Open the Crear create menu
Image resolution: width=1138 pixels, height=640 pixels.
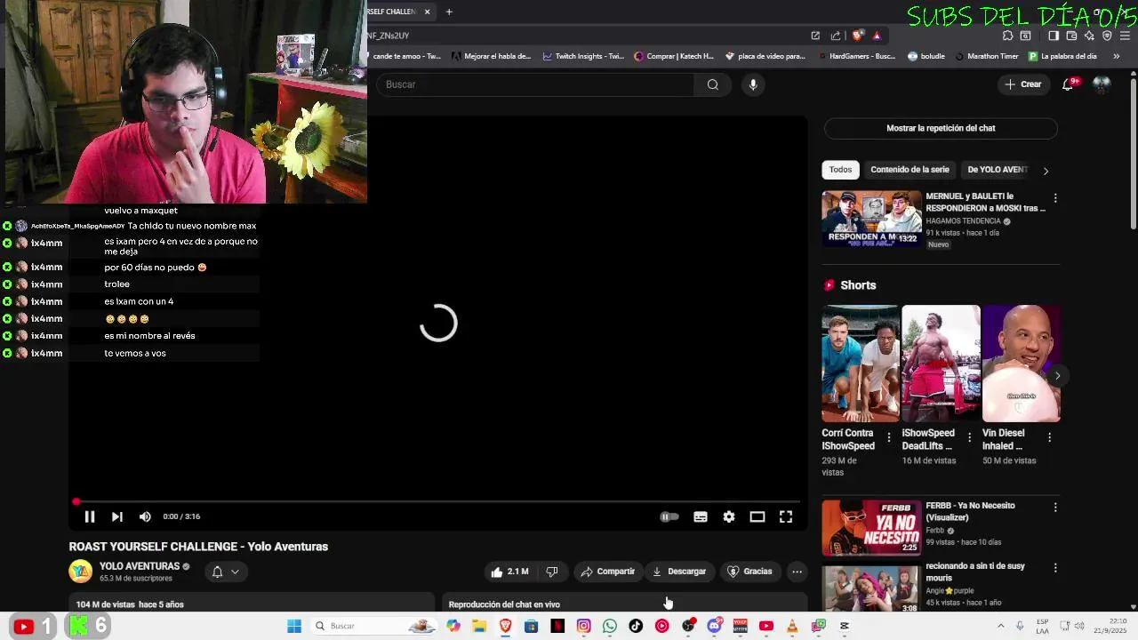coord(1023,84)
